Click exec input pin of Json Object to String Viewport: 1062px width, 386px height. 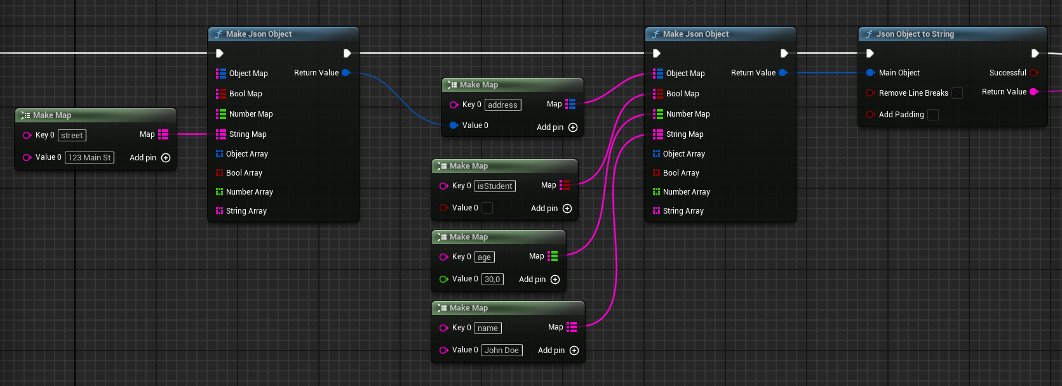click(x=870, y=53)
